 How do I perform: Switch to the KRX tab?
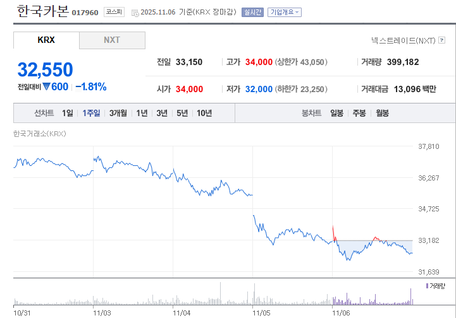[46, 40]
